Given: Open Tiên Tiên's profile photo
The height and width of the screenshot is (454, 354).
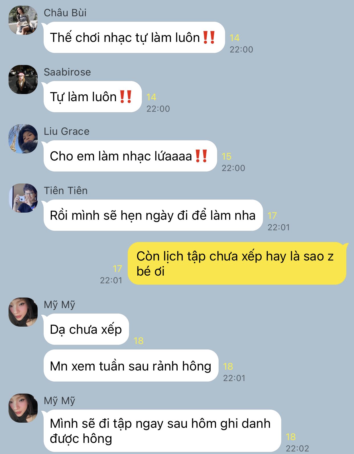Looking at the screenshot, I should (x=23, y=198).
